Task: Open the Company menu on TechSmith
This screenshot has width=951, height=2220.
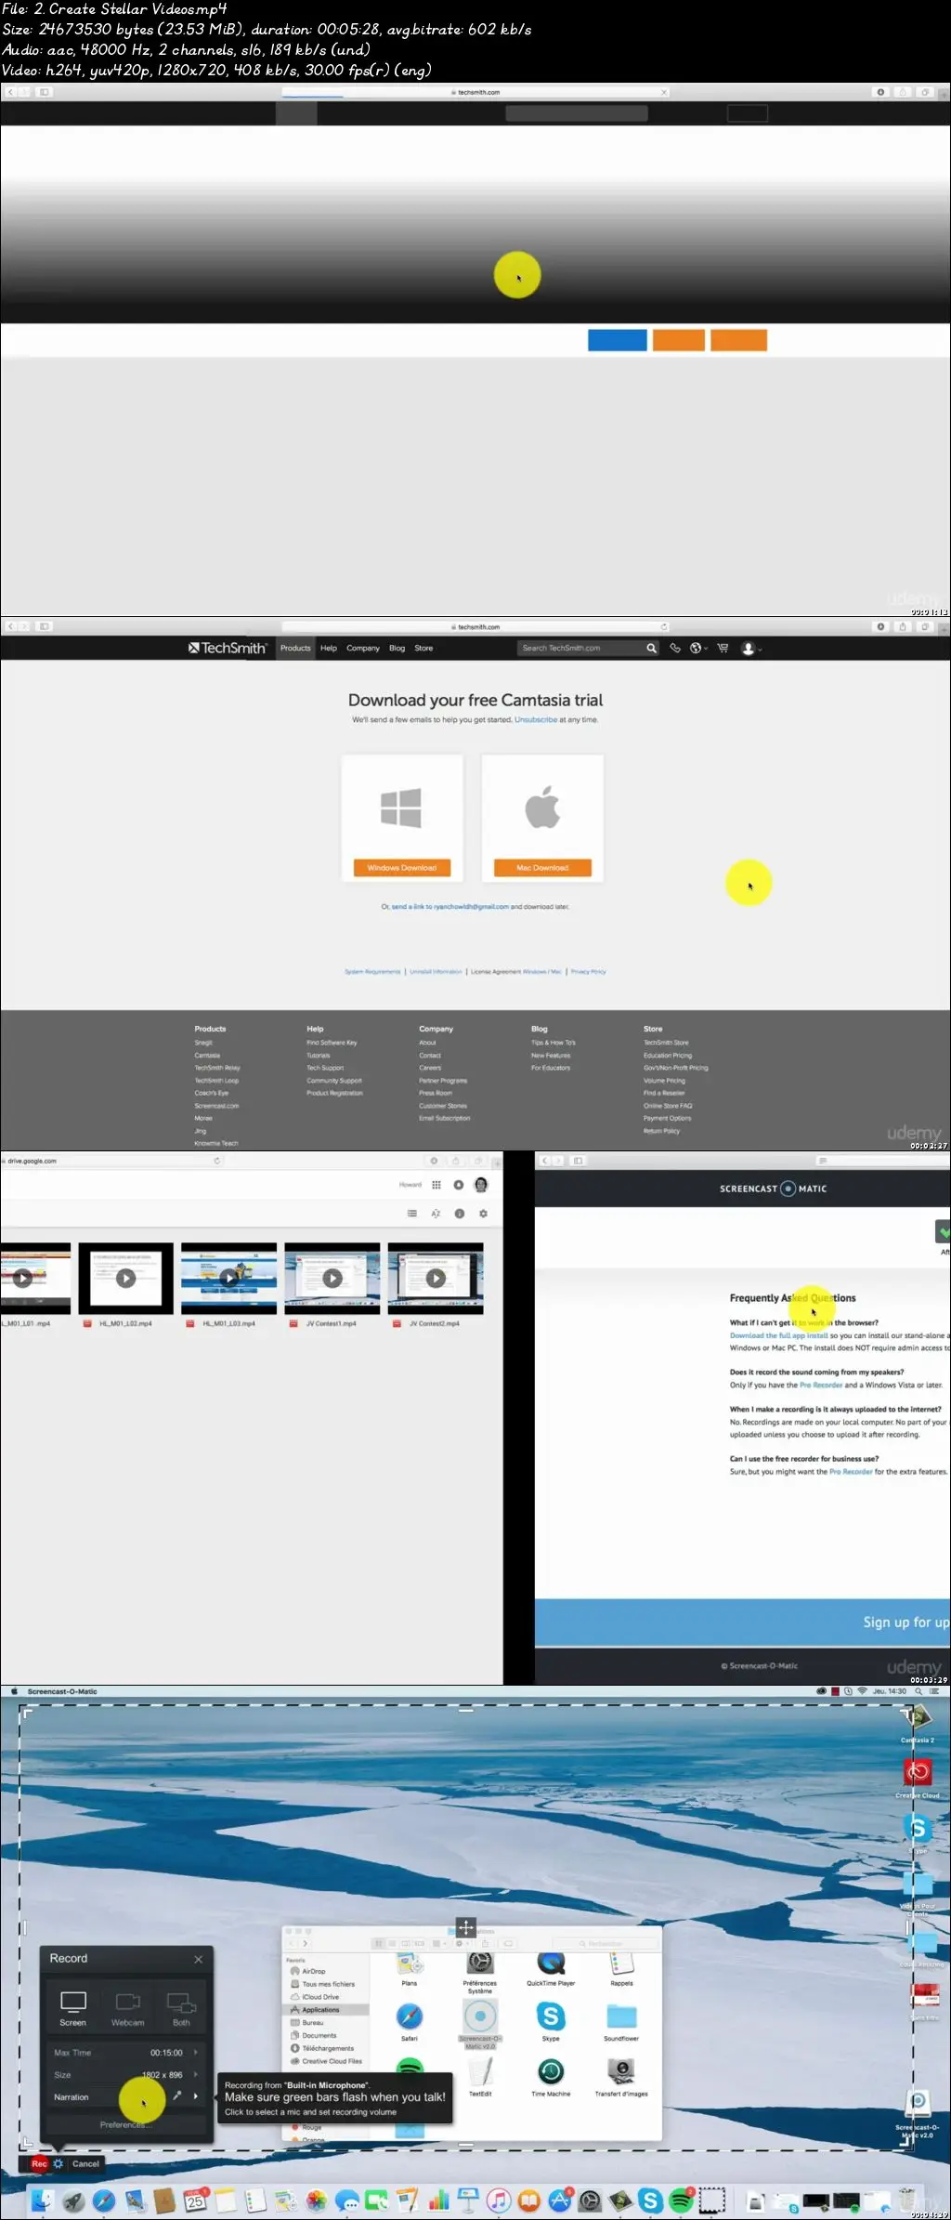Action: tap(363, 648)
